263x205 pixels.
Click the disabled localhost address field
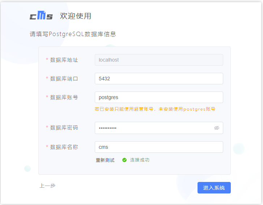tap(159, 60)
